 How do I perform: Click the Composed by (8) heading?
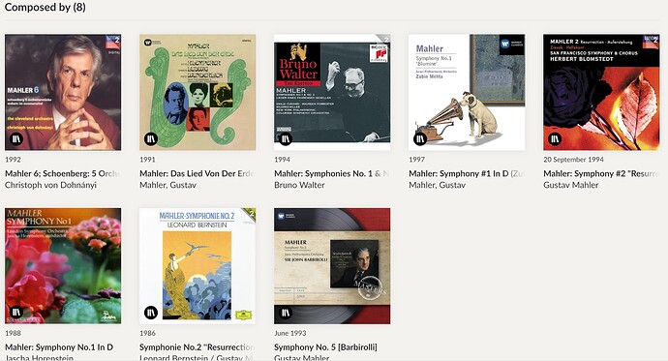point(46,7)
